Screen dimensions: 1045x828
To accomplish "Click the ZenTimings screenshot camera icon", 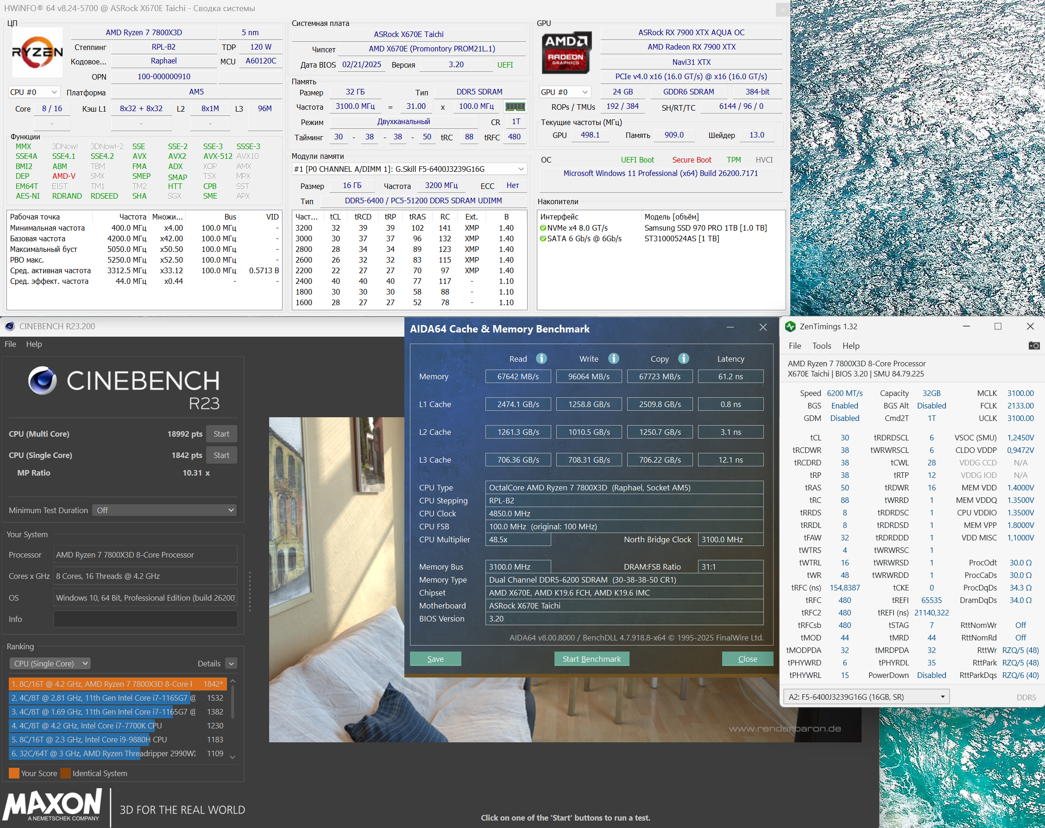I will pos(1033,345).
